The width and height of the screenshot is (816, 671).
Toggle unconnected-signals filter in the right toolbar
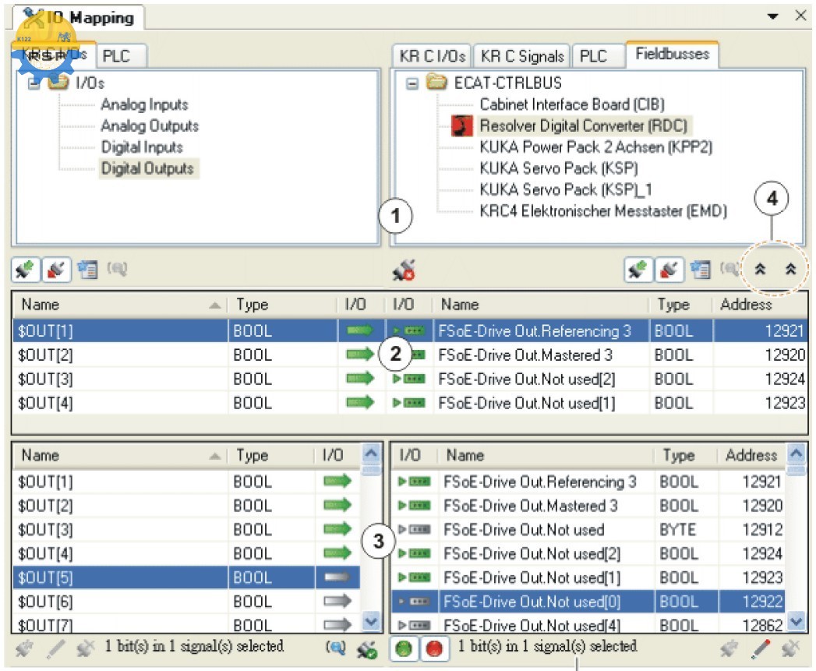point(669,270)
